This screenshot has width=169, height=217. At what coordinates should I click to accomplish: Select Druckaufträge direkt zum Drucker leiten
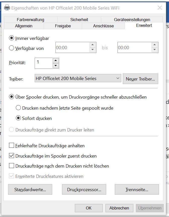(x=12, y=130)
